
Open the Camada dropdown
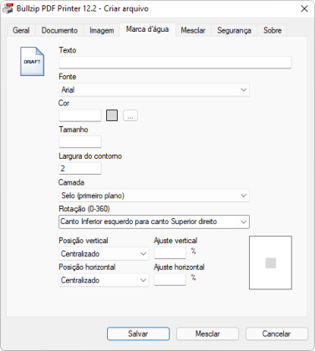pos(154,196)
